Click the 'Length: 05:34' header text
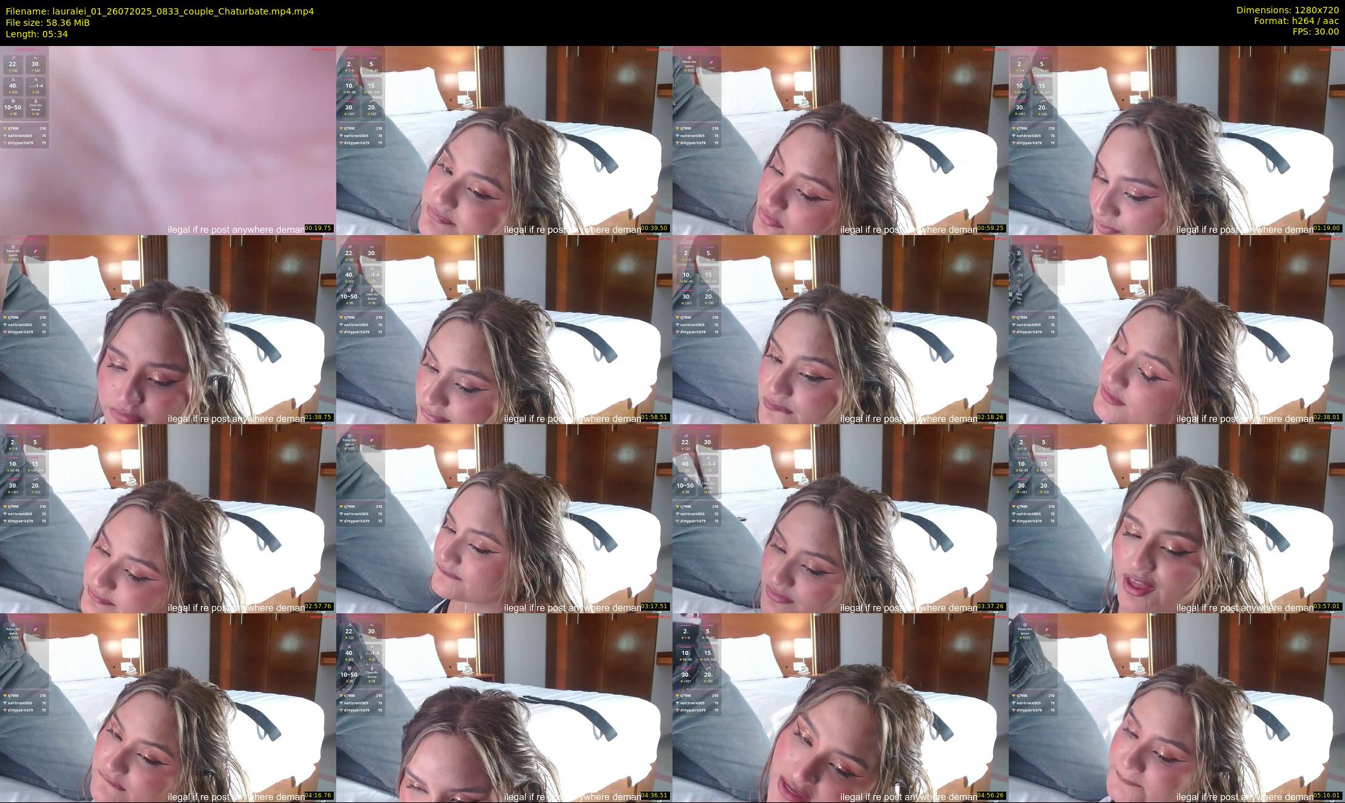 click(37, 34)
